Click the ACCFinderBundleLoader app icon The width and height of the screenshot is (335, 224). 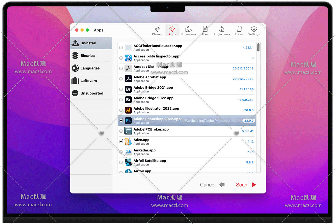(x=128, y=48)
